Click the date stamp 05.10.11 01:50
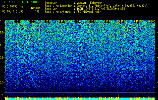Image resolution: width=158 pixels, height=100 pixels. click(13, 11)
